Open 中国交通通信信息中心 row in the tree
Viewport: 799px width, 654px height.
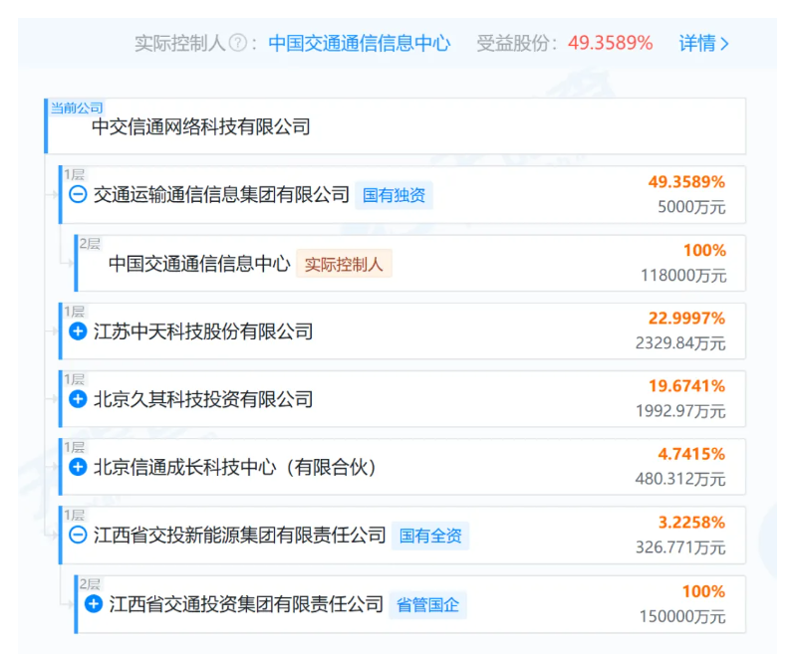pos(199,264)
